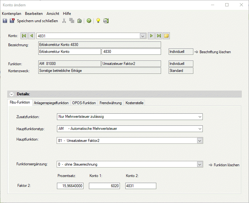Click the light bulb tip icon
Screen dimensions: 249x203
click(x=98, y=21)
